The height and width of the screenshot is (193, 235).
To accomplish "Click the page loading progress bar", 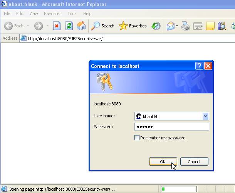I will tap(179, 189).
